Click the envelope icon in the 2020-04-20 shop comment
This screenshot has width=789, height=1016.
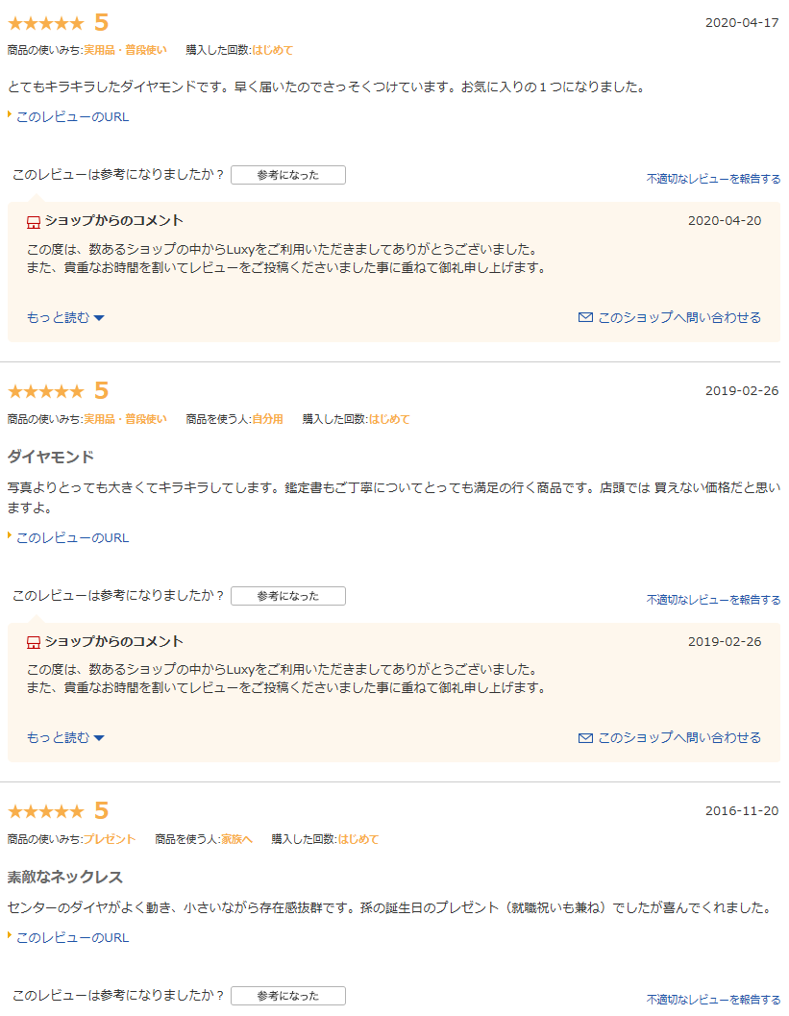coord(585,317)
